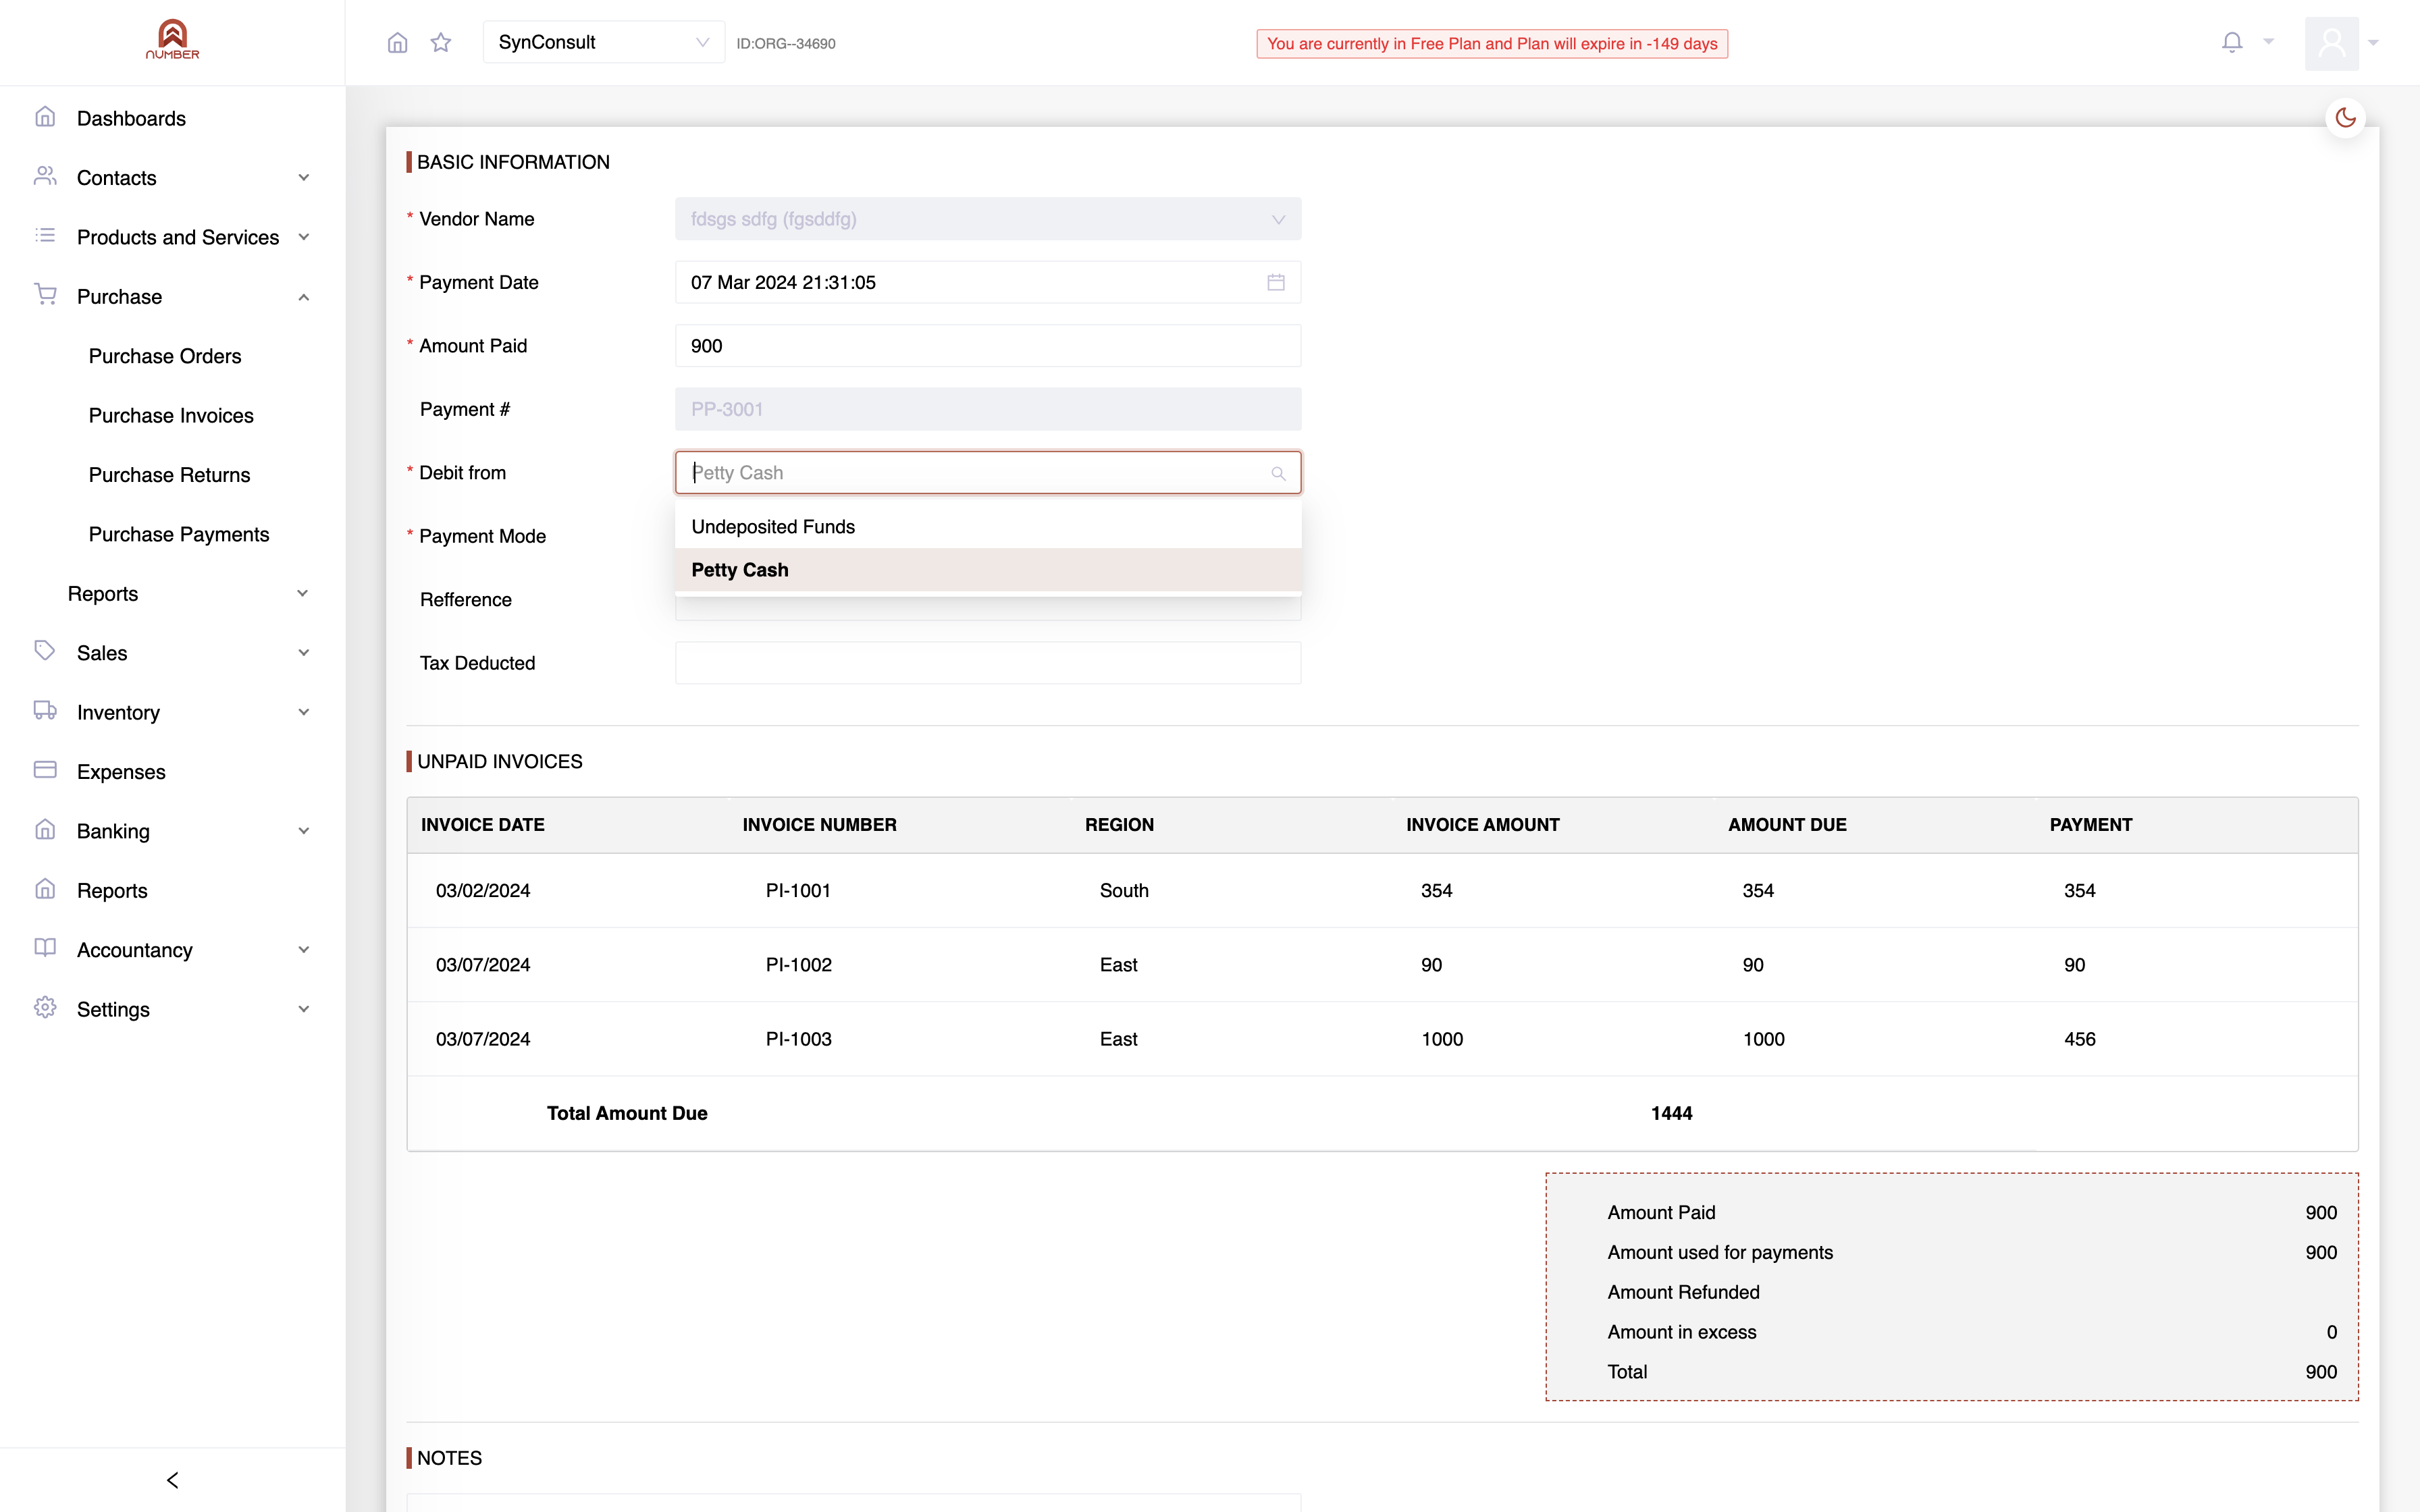
Task: Click the Settings gear icon
Action: [45, 1008]
